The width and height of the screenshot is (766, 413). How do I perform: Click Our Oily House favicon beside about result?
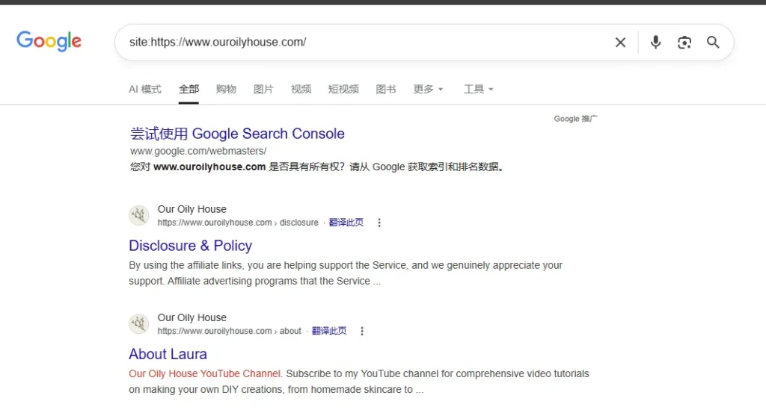tap(138, 323)
